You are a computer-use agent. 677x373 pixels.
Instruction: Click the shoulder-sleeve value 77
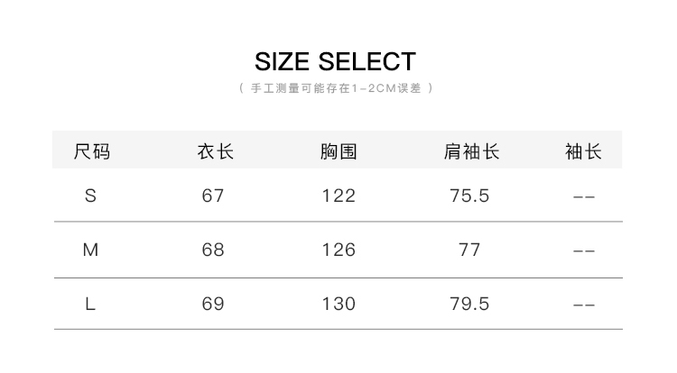(469, 250)
